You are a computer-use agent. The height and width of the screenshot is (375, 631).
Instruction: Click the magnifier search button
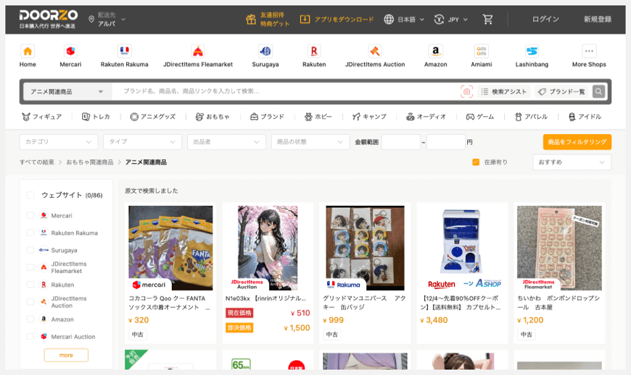pyautogui.click(x=599, y=92)
